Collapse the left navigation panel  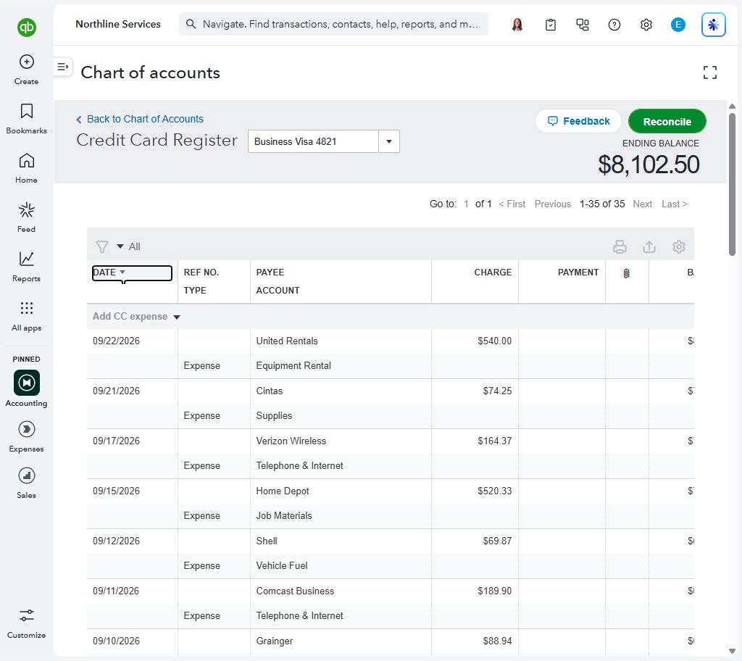[x=63, y=67]
